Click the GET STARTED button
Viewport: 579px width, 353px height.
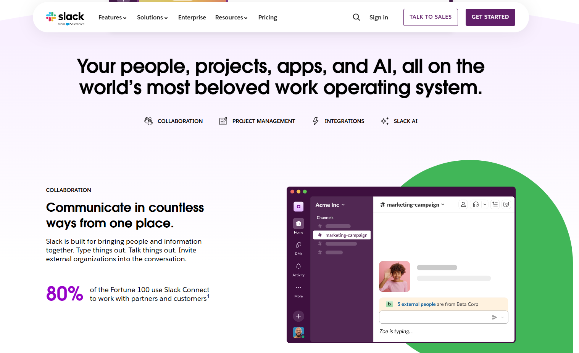coord(490,17)
